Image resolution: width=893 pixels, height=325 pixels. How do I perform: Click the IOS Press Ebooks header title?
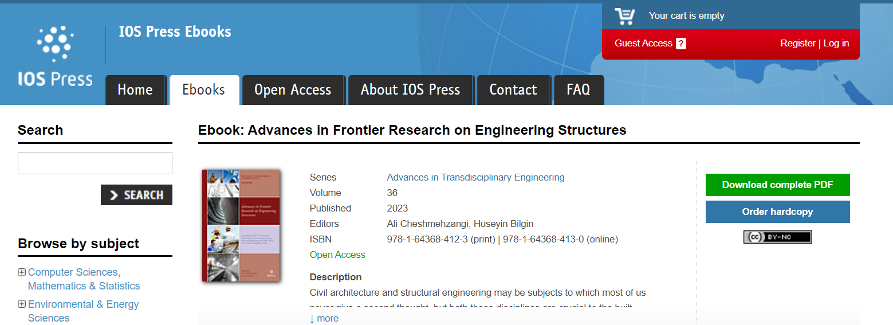point(175,32)
